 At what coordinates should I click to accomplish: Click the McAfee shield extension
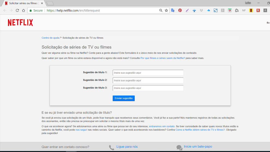pyautogui.click(x=230, y=10)
